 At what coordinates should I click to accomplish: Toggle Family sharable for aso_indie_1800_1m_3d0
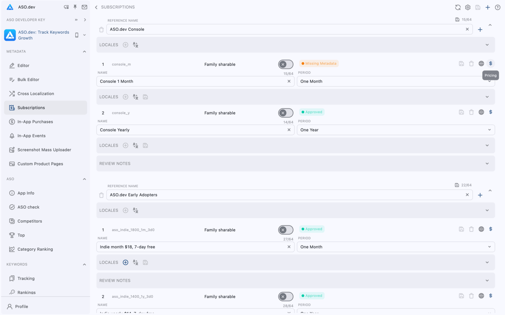pos(285,230)
